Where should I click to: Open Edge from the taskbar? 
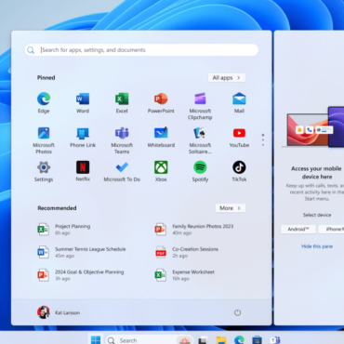pos(239,340)
